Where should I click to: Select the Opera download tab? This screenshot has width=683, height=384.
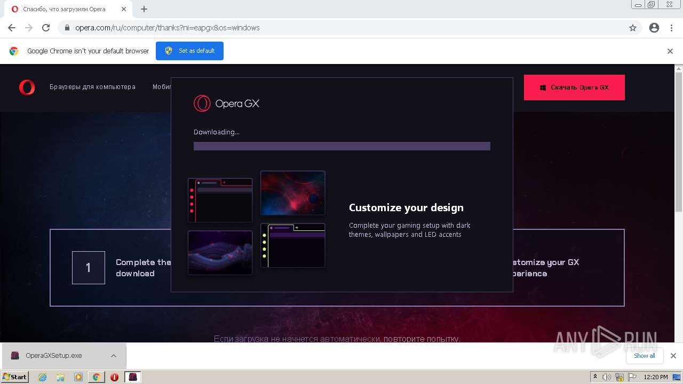[x=68, y=9]
